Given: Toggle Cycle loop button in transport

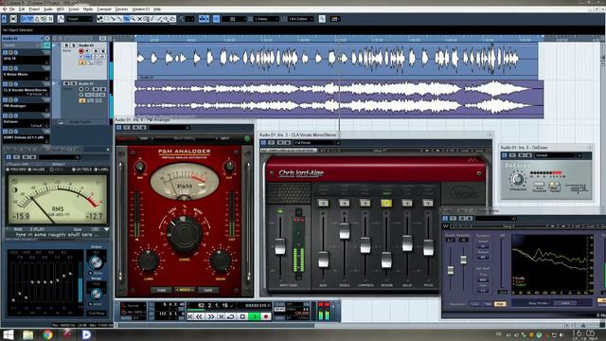Looking at the screenshot, I should click(231, 316).
